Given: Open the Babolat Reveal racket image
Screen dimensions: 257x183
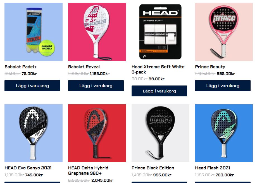Looking at the screenshot, I should [97, 32].
